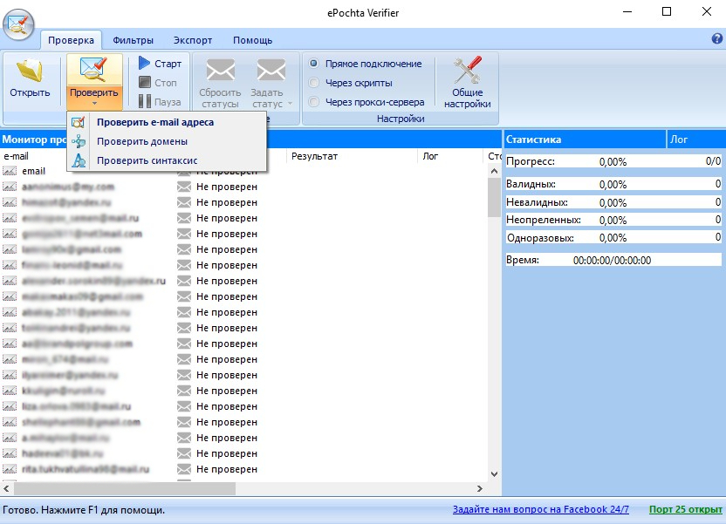Switch to the Проверка ribbon tab

point(71,40)
